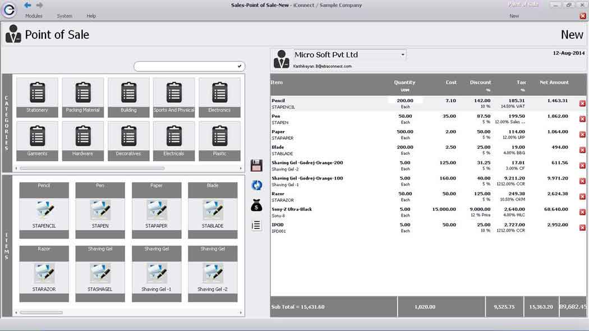Image resolution: width=589 pixels, height=331 pixels.
Task: Add the STAPENCIL item tile
Action: point(44,210)
